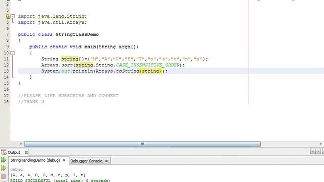Close the StringHandlingDemo (debug) tab

click(64, 160)
